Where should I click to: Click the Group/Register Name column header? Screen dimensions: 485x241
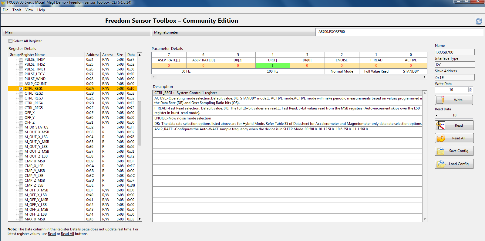46,55
